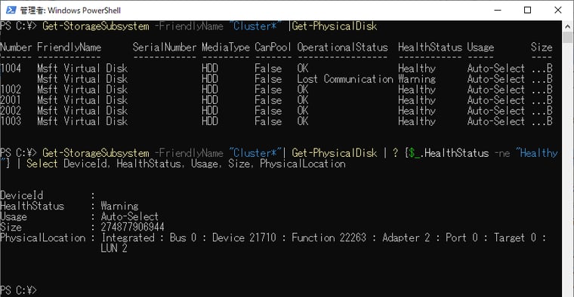This screenshot has width=574, height=297.
Task: Click the MediaType column header
Action: (226, 47)
